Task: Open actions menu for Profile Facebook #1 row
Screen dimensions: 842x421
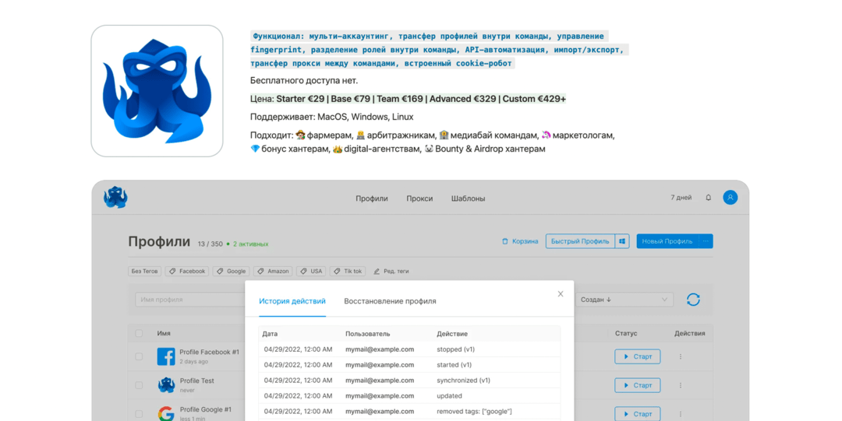Action: click(x=681, y=356)
